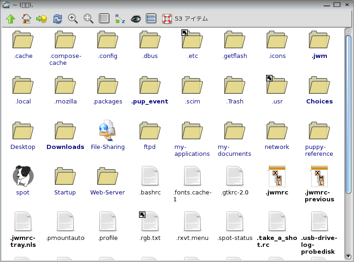Open help lifebuoy icon
The width and height of the screenshot is (354, 262).
click(167, 19)
